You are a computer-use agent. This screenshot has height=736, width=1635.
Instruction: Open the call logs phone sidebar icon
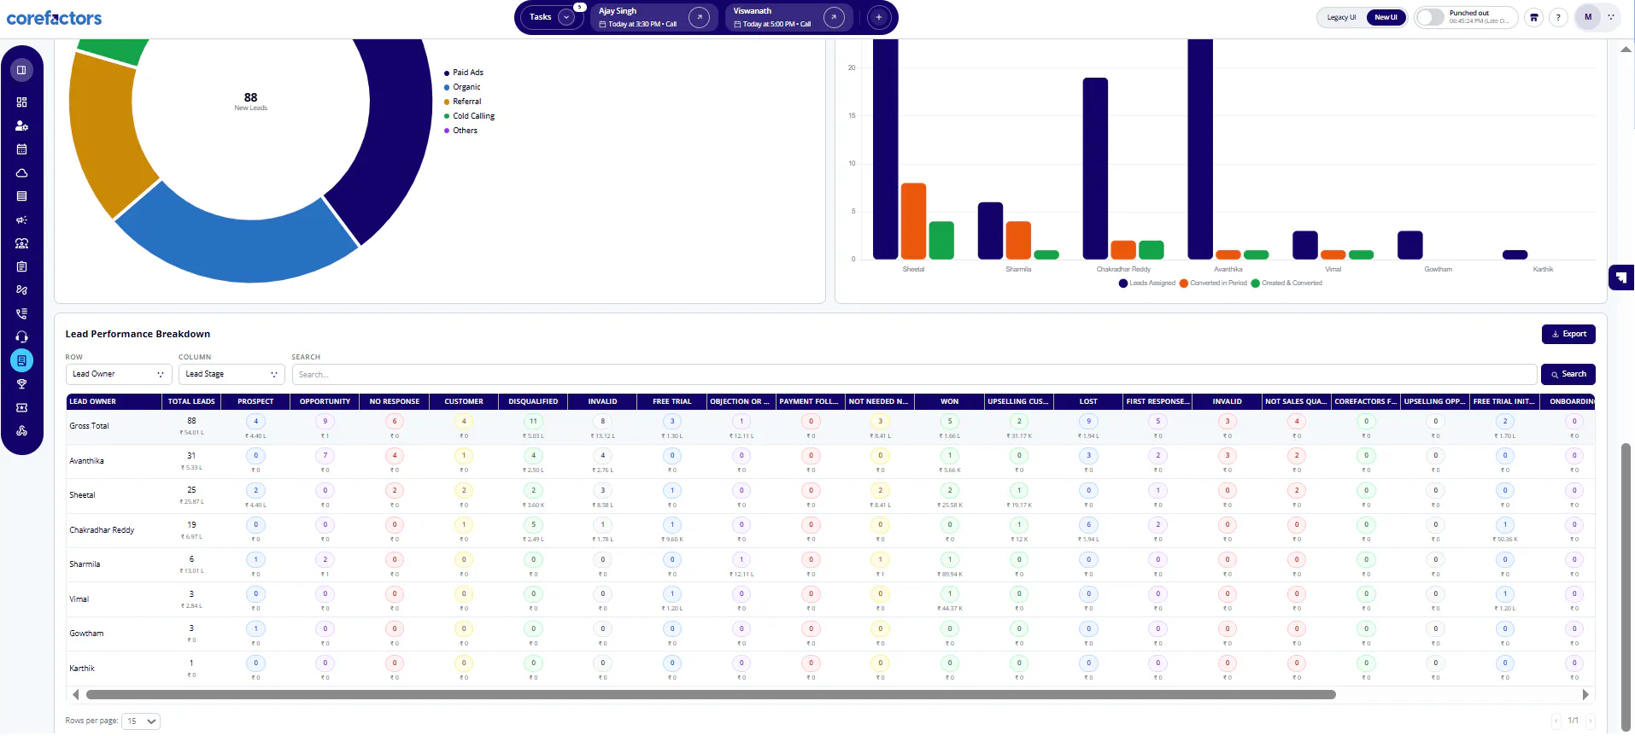click(21, 313)
